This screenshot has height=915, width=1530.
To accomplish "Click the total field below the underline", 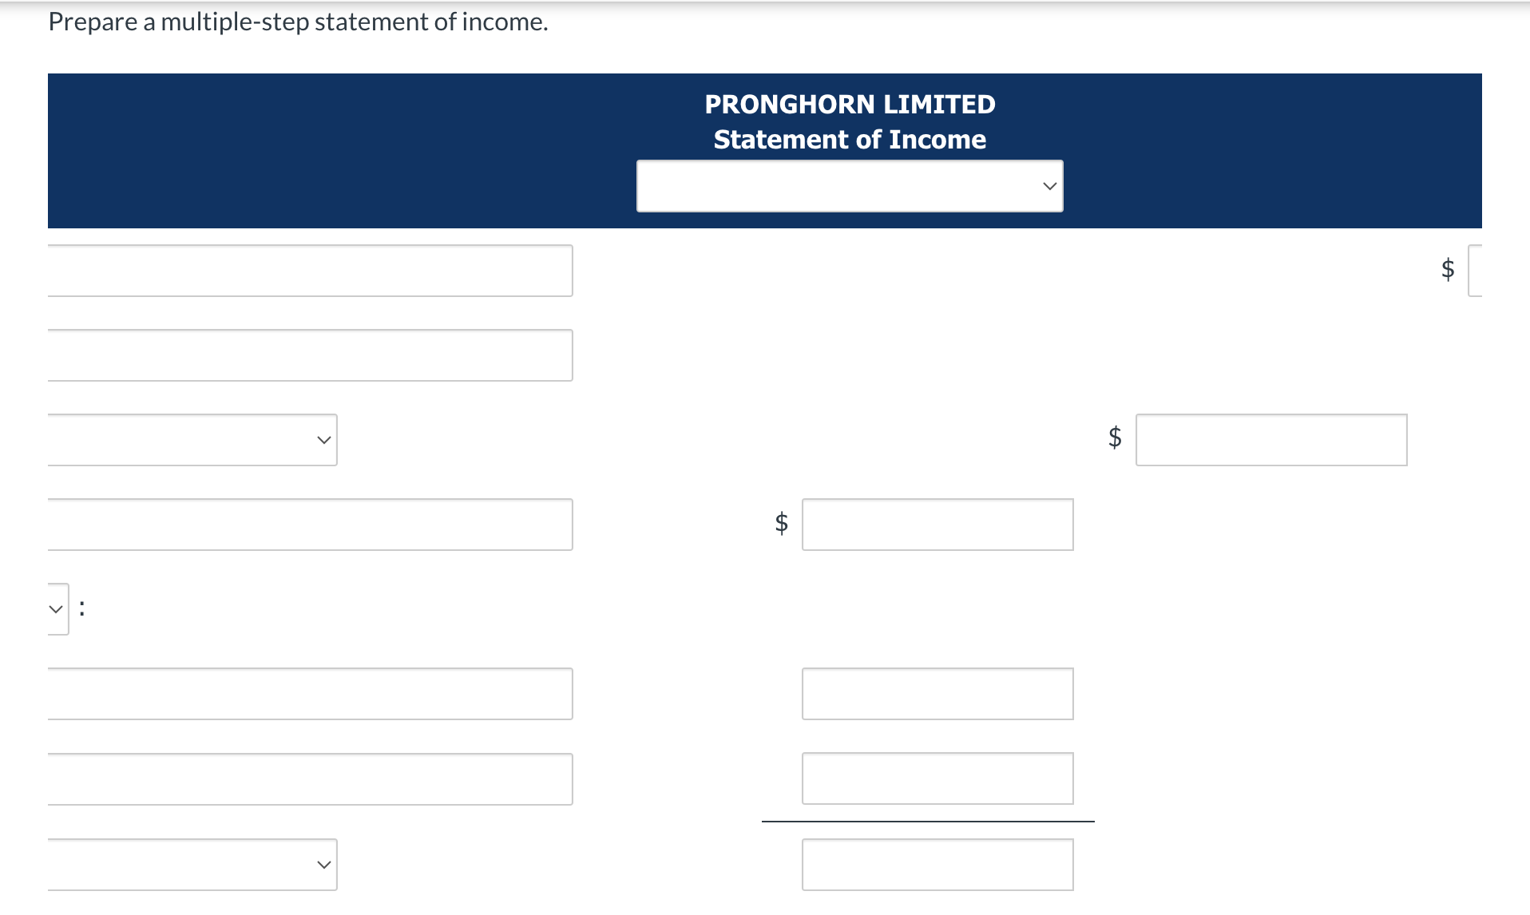I will point(937,864).
